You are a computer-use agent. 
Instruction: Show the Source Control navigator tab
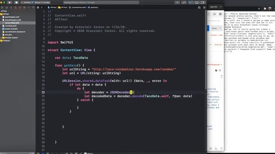pyautogui.click(x=6, y=8)
